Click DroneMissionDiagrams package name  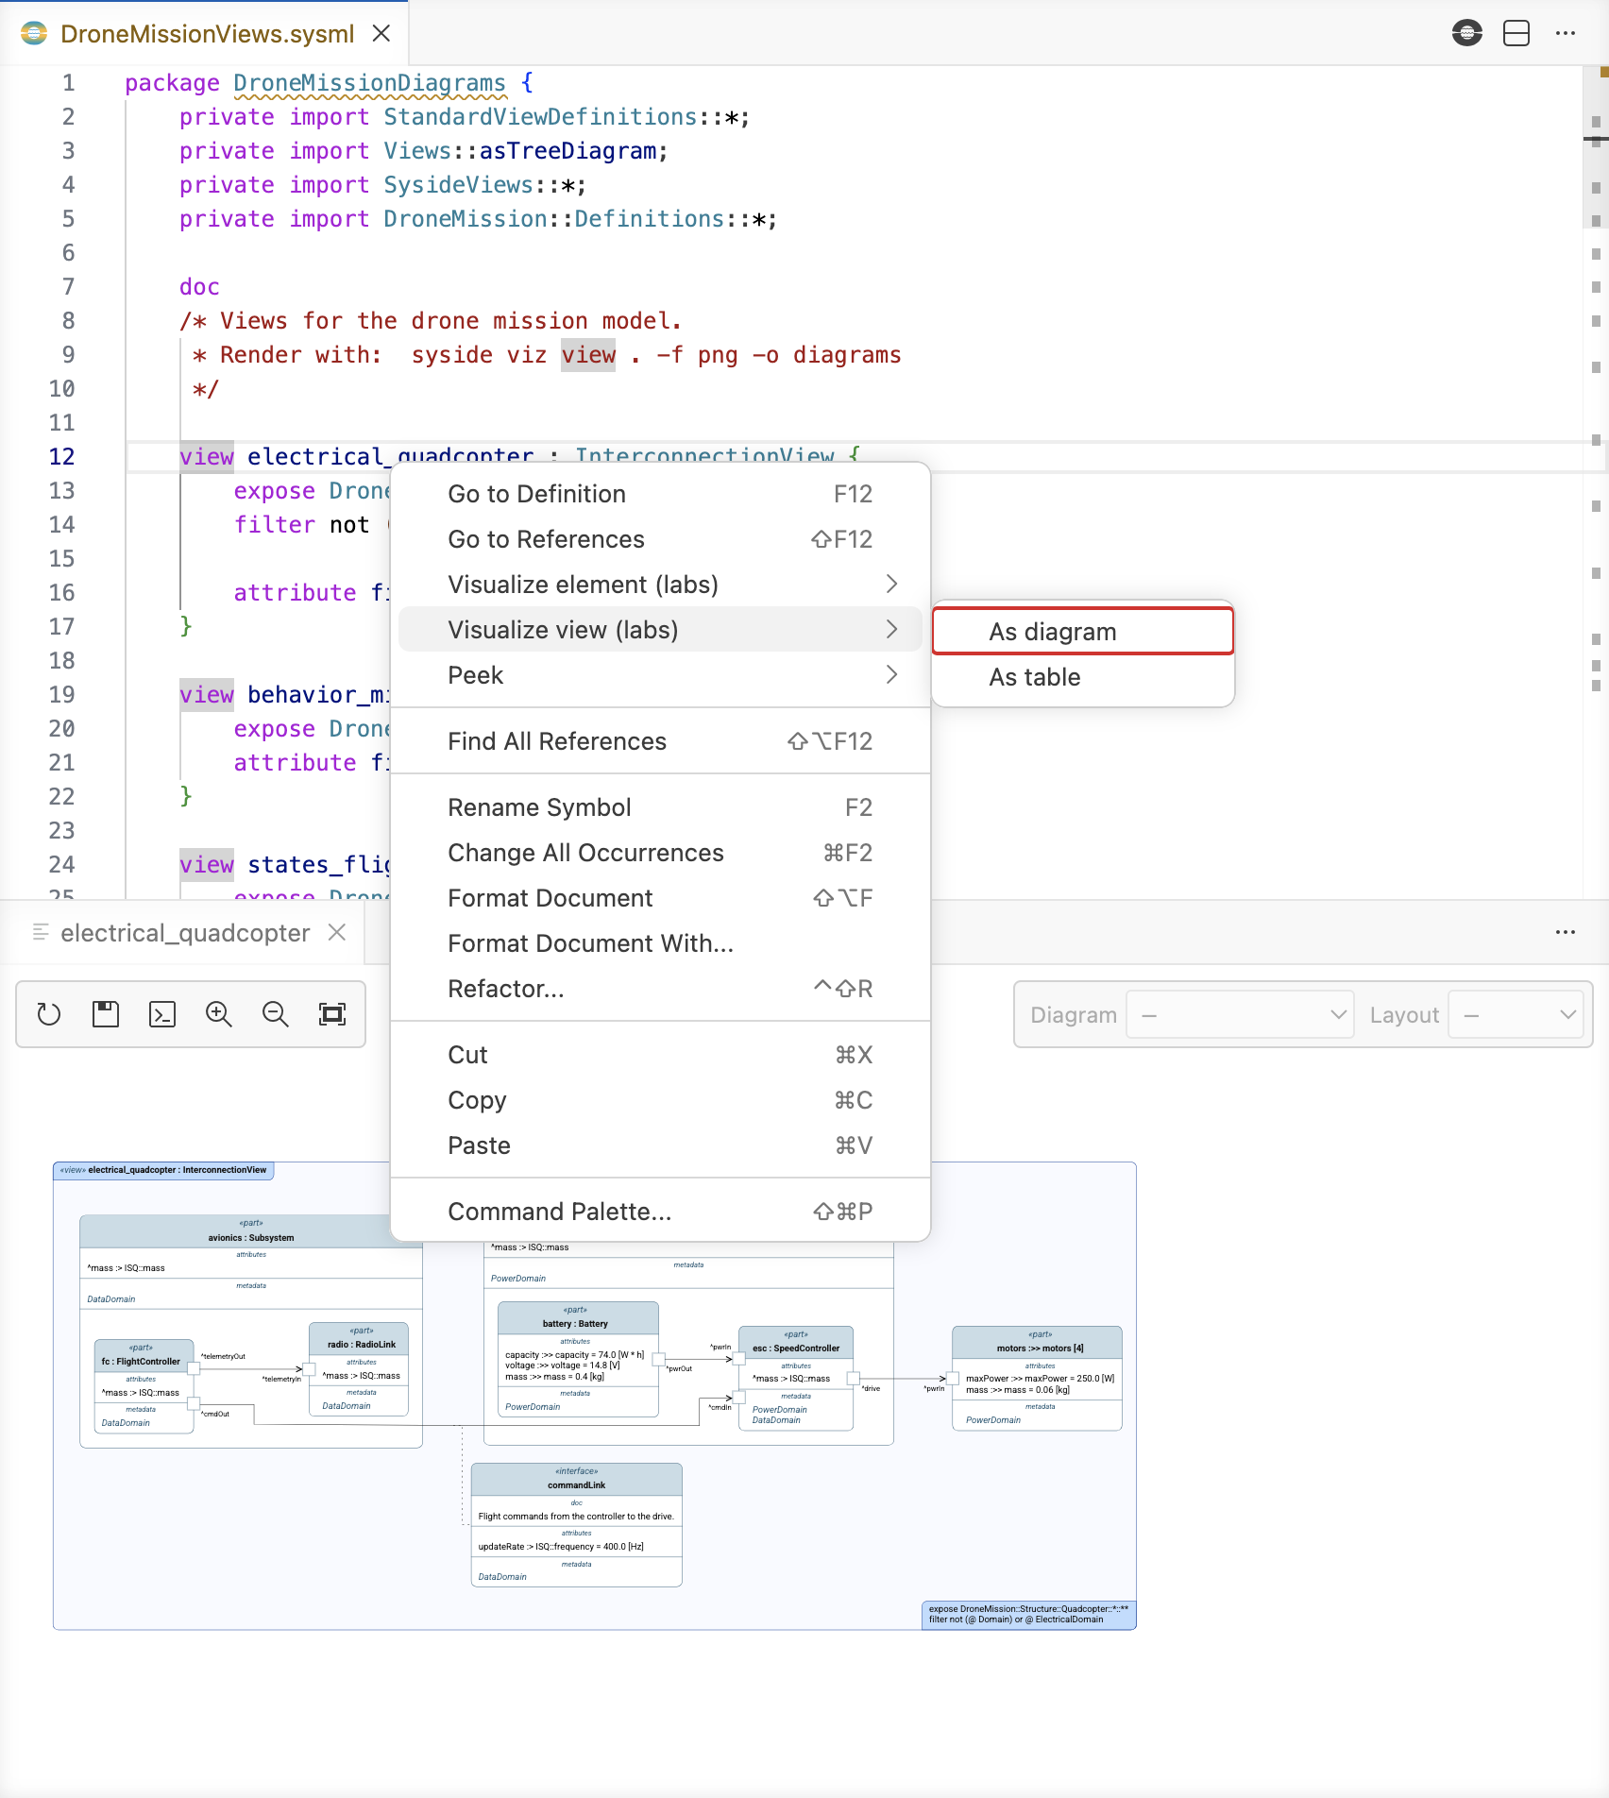pos(369,83)
